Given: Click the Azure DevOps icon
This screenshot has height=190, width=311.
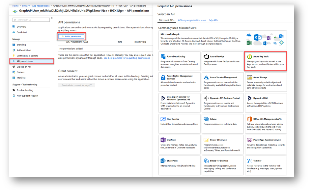Looking at the screenshot, I should (x=206, y=57).
